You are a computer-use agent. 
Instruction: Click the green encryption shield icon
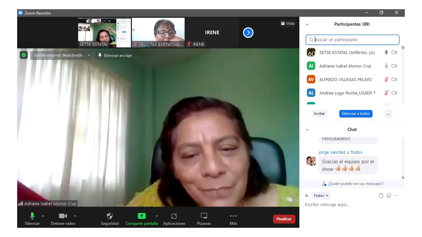(23, 55)
